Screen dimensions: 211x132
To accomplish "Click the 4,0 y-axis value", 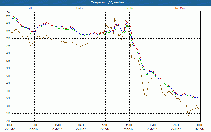I will pyautogui.click(x=8, y=91).
